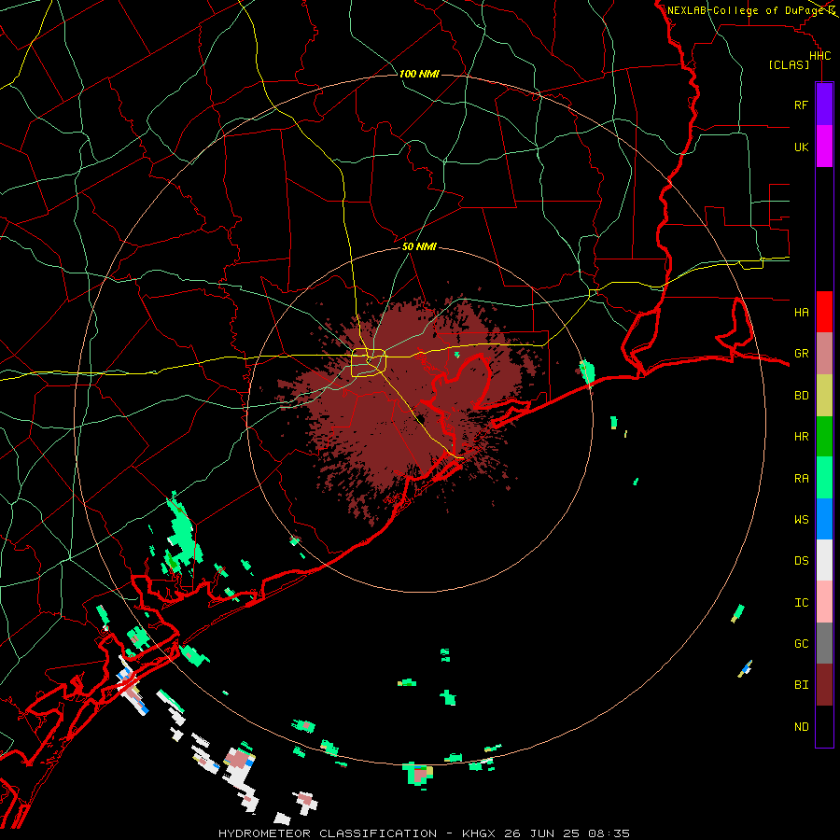The width and height of the screenshot is (840, 840).
Task: Click the HHC product label
Action: point(819,56)
